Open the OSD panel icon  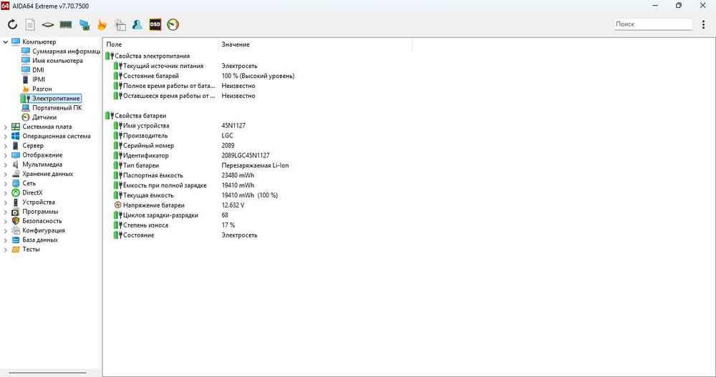[155, 24]
